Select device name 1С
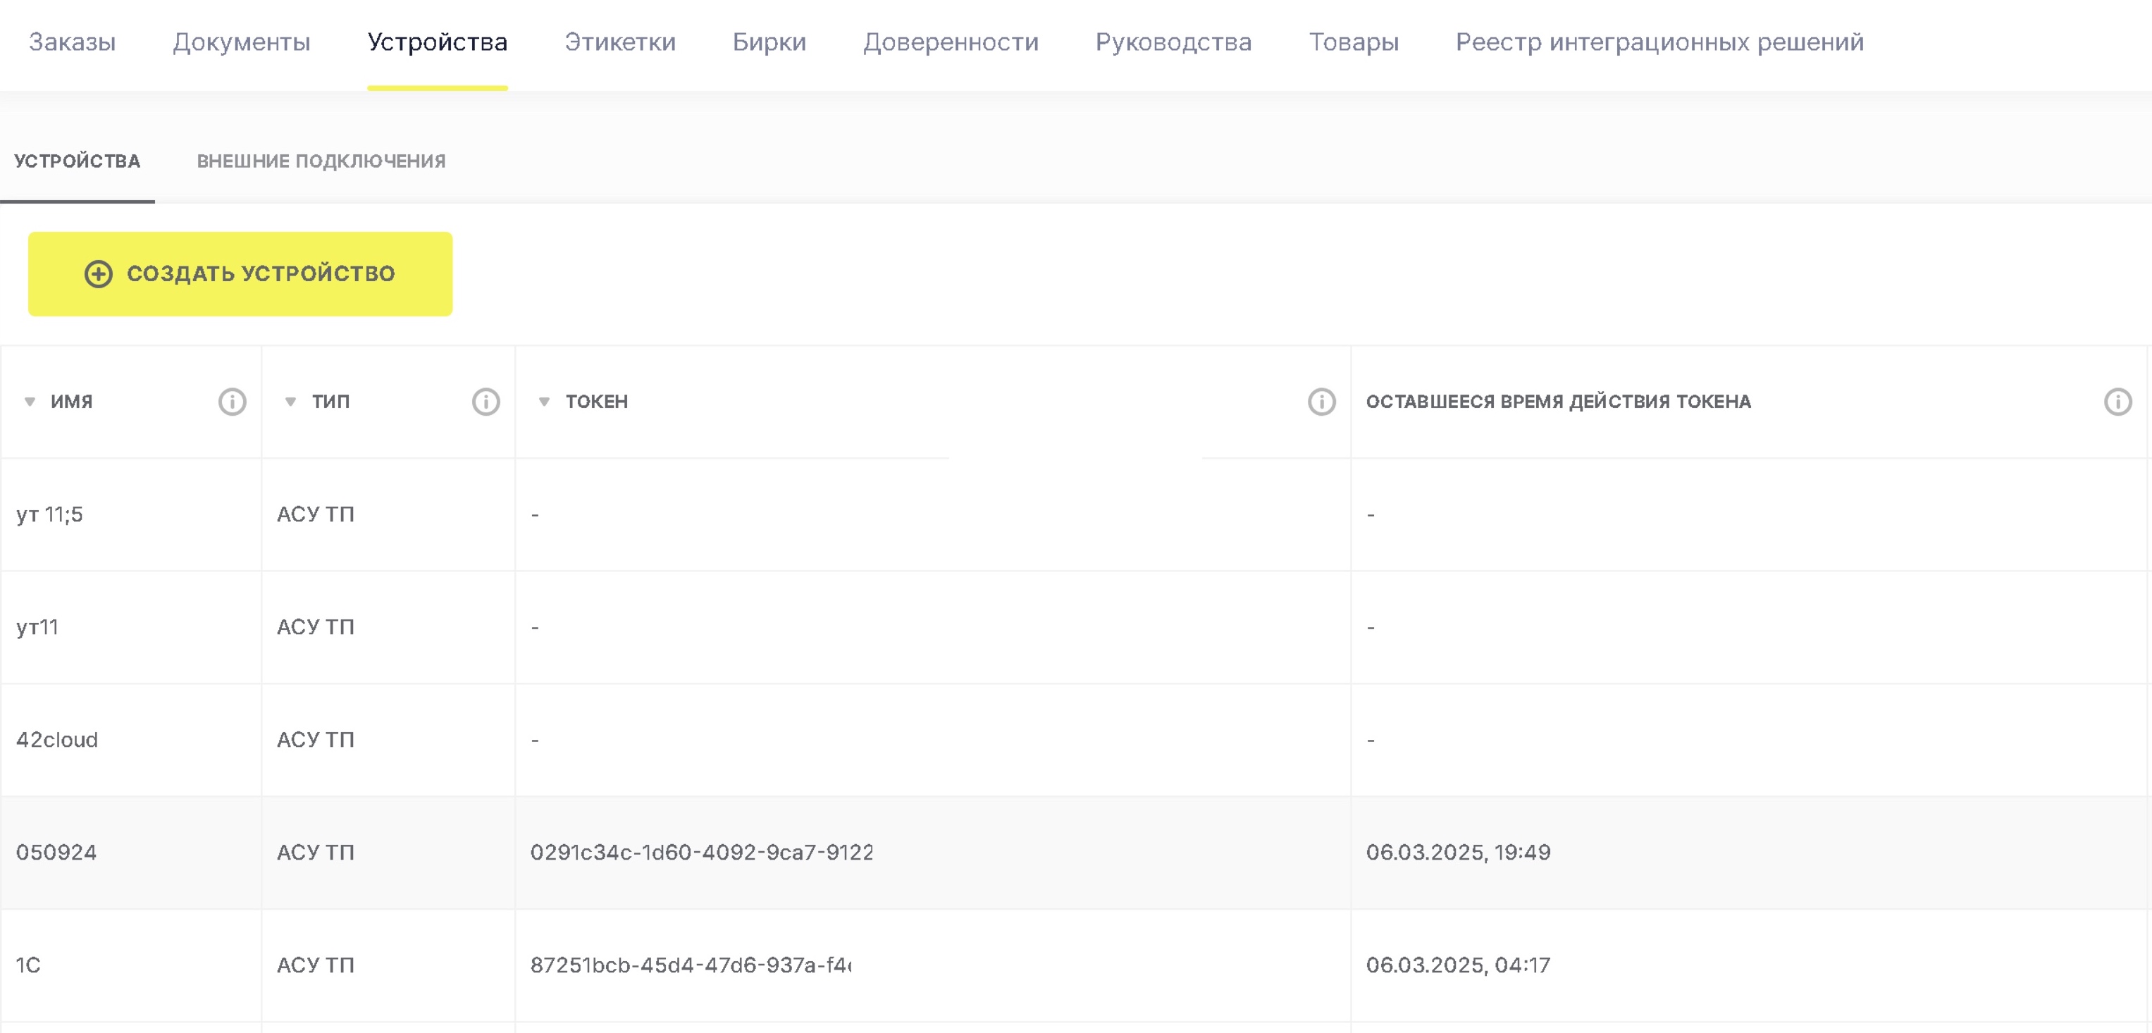The image size is (2152, 1033). tap(28, 965)
